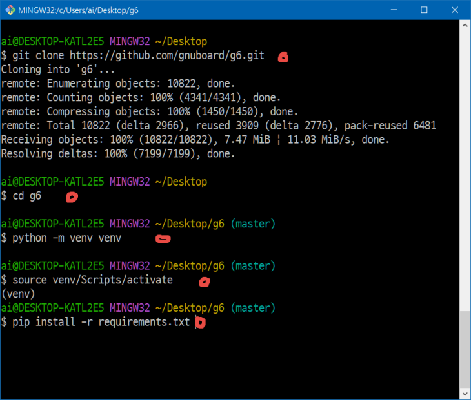Click the red dash beside python venv command
Image resolution: width=471 pixels, height=400 pixels.
click(163, 239)
